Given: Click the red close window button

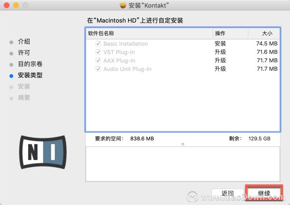Looking at the screenshot, I should click(7, 5).
